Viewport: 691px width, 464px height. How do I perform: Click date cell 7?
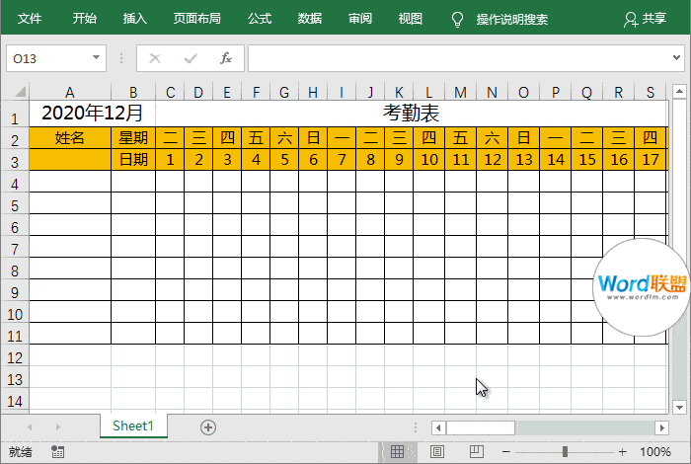[342, 159]
